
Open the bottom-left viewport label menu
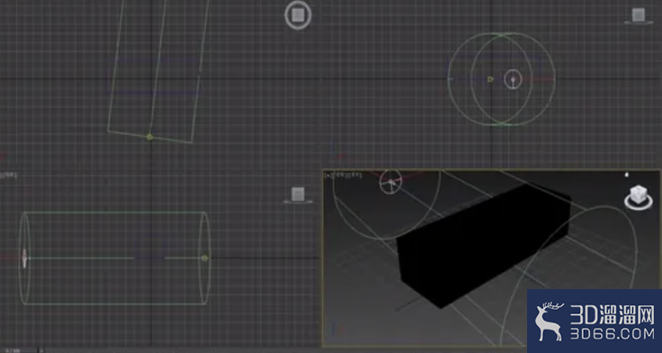(8, 174)
